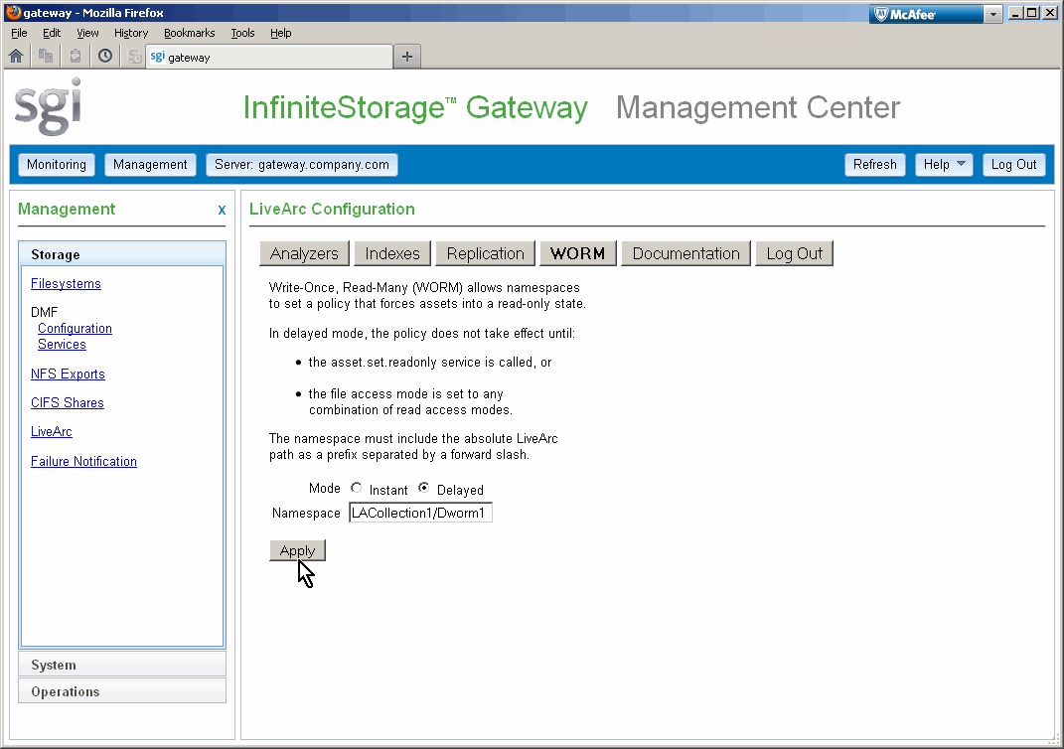1064x749 pixels.
Task: Open the Documentation tab
Action: [686, 253]
